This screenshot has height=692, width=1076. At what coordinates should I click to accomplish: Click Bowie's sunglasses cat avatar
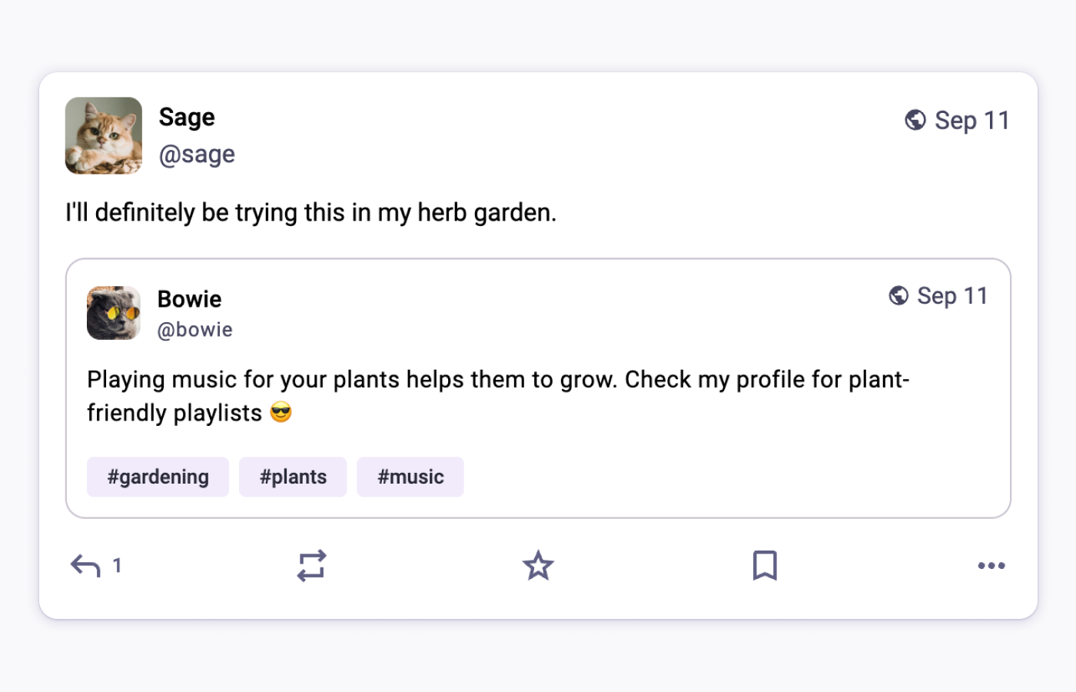point(114,313)
